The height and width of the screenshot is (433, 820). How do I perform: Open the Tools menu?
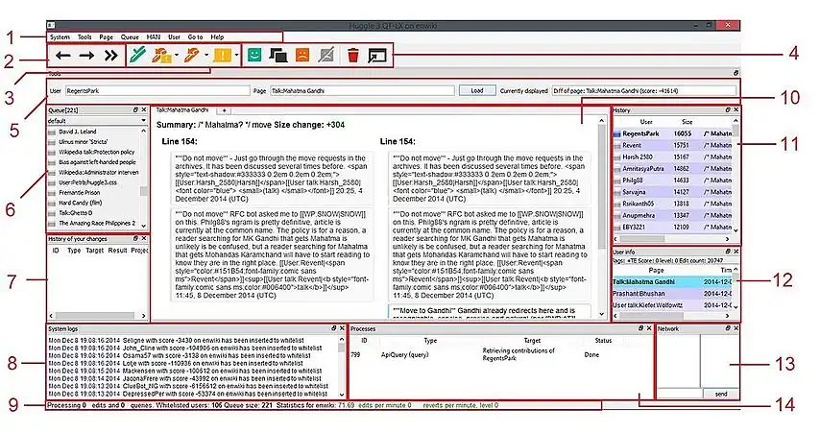pyautogui.click(x=84, y=37)
